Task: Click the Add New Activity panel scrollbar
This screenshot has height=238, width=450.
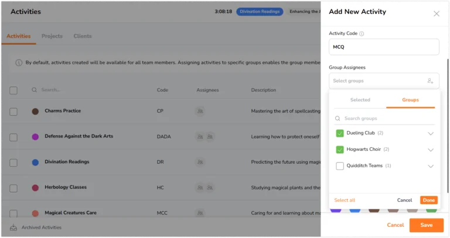Action: pos(448,126)
